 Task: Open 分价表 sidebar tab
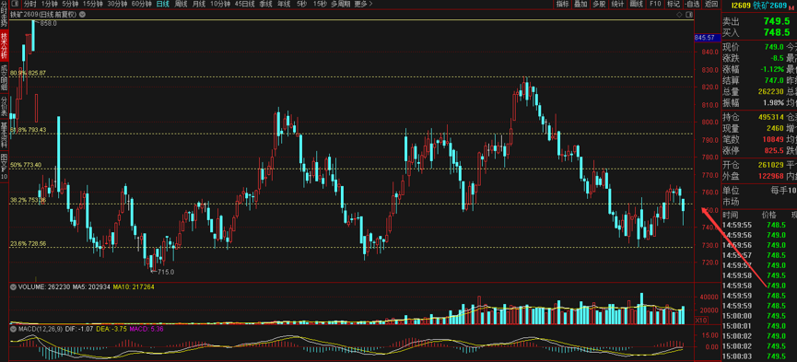click(x=4, y=106)
